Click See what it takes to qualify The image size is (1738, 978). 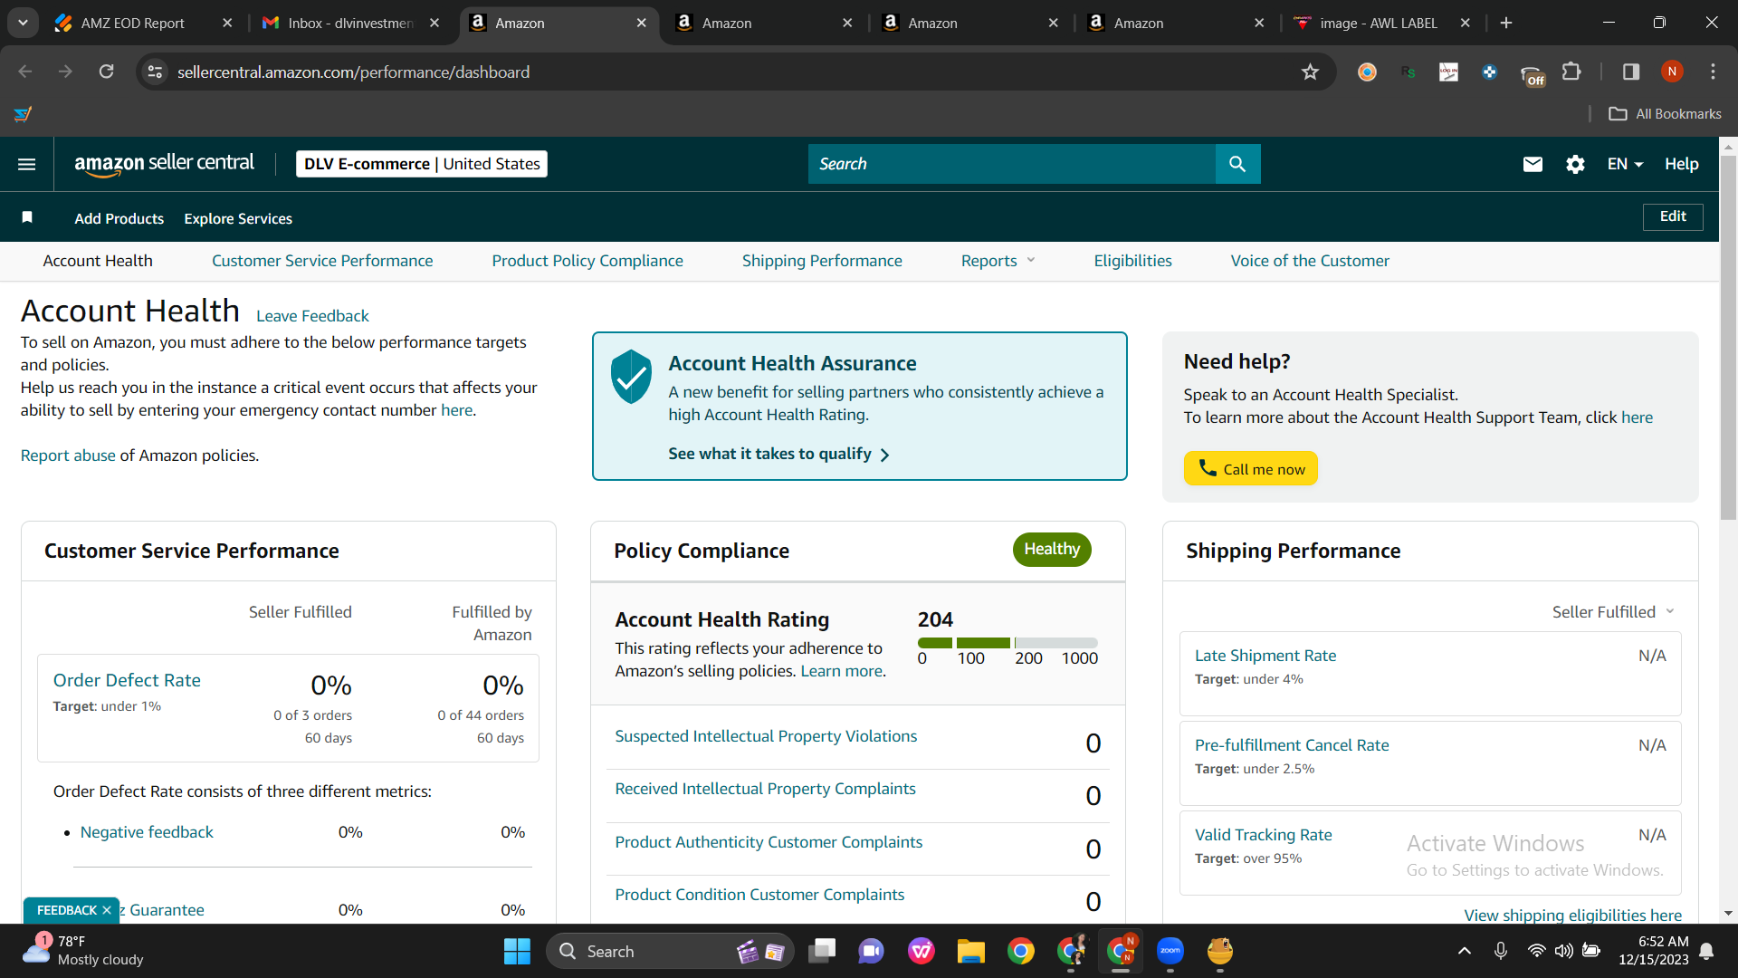point(778,454)
